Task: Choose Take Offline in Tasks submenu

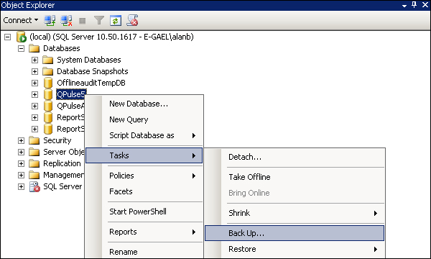Action: (x=295, y=177)
